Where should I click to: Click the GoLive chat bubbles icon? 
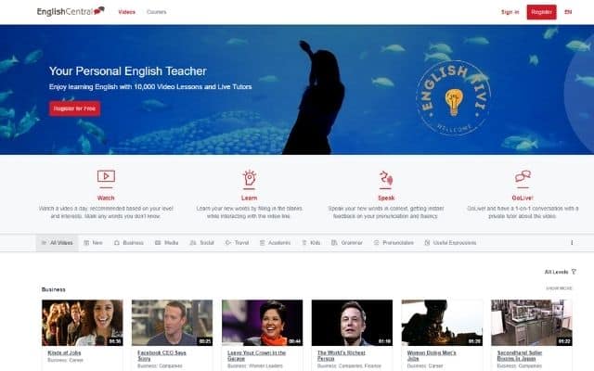pyautogui.click(x=523, y=176)
